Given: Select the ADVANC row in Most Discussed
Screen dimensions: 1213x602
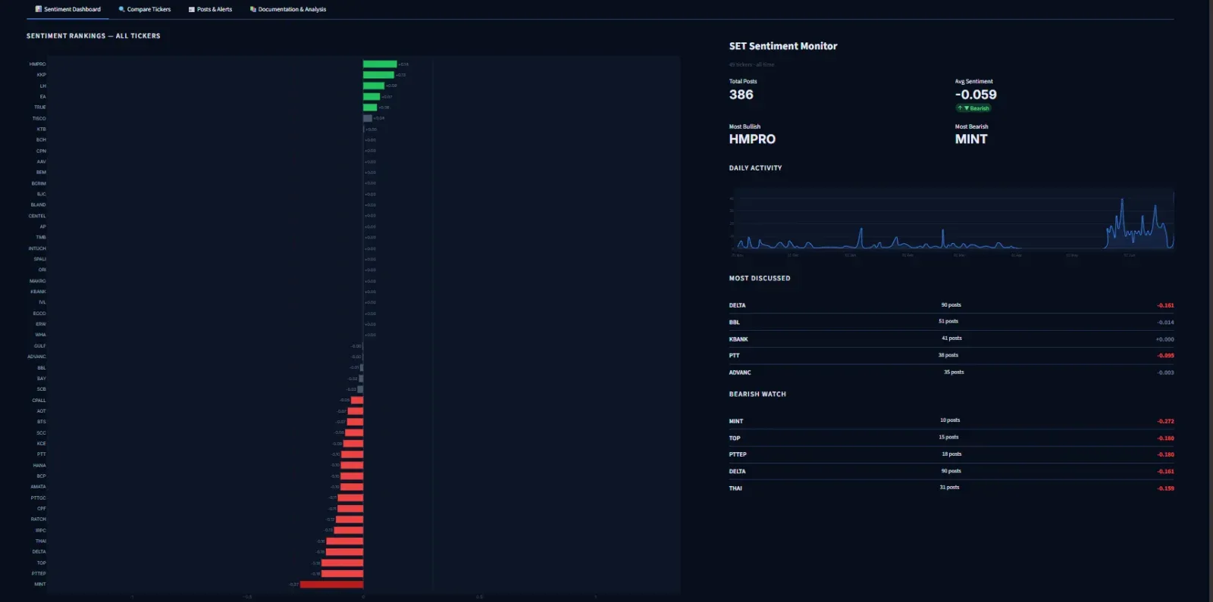Looking at the screenshot, I should pyautogui.click(x=951, y=372).
